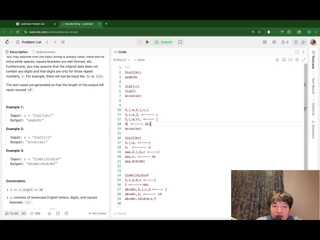Screen dimensions: 320x240
Task: Click the invite user icon
Action: [x=303, y=42]
